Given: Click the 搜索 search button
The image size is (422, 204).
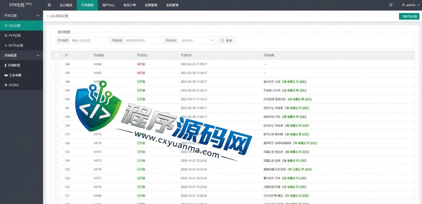Looking at the screenshot, I should pos(226,41).
